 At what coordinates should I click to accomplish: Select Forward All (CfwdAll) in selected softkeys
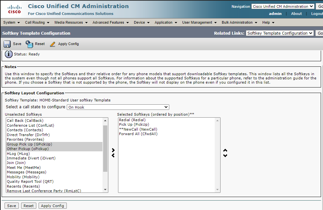click(x=167, y=134)
